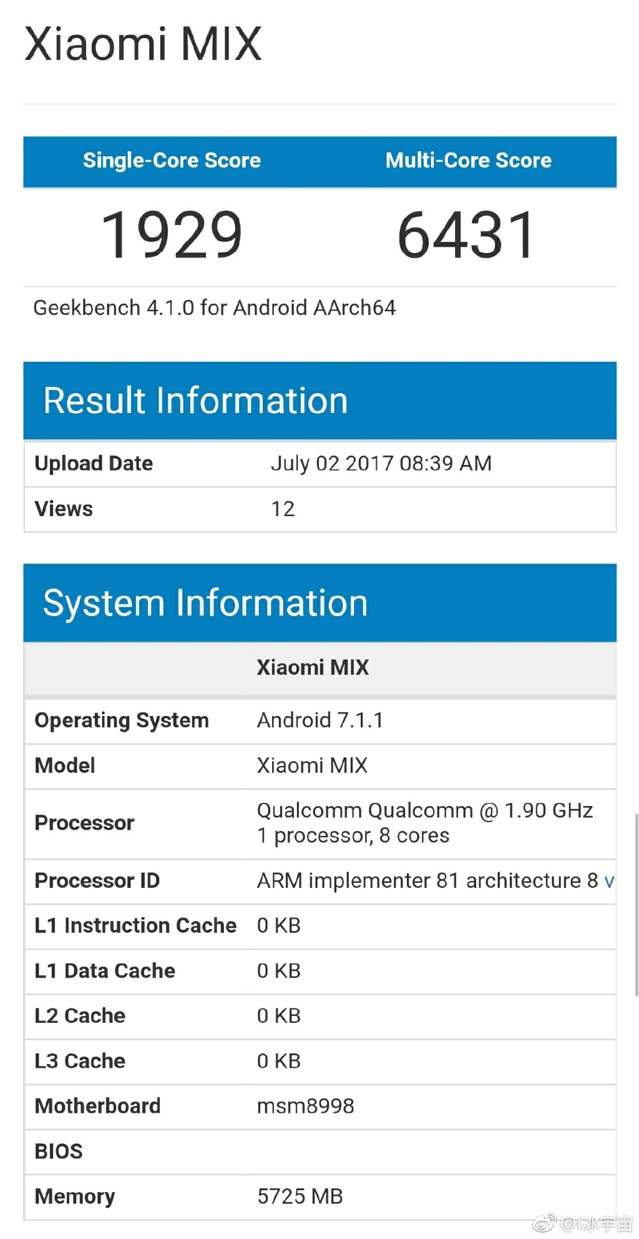Click the 1929 single-core score value
The width and height of the screenshot is (639, 1239).
point(172,235)
